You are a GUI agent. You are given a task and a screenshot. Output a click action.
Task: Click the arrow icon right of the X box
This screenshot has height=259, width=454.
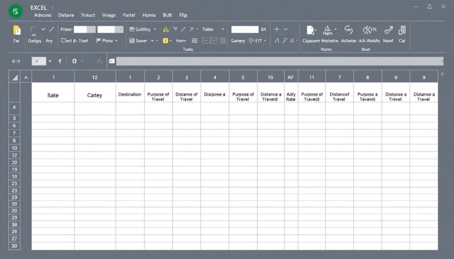tap(60, 61)
